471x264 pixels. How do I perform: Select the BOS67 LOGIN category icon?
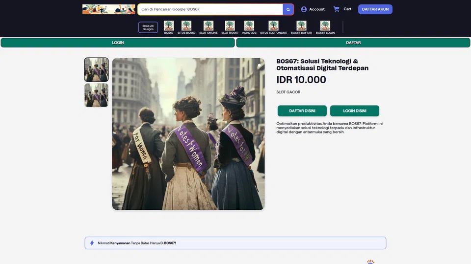click(x=325, y=26)
